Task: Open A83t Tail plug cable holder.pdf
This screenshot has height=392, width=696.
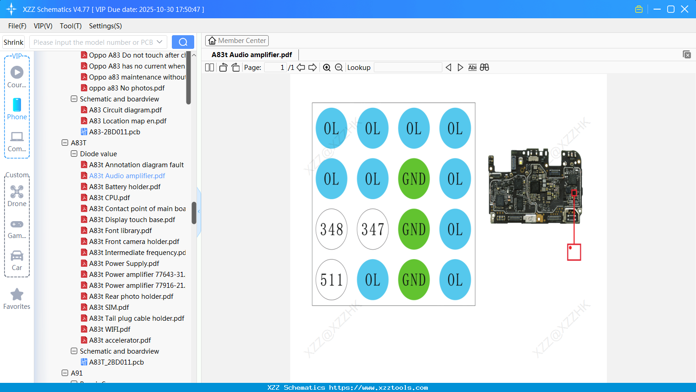Action: coord(133,318)
